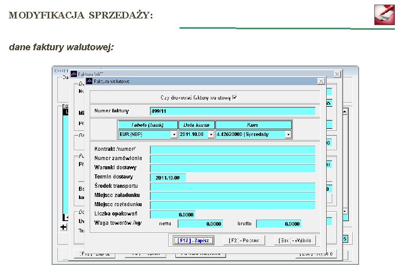Click the [F2] - Popraw button

pos(244,240)
